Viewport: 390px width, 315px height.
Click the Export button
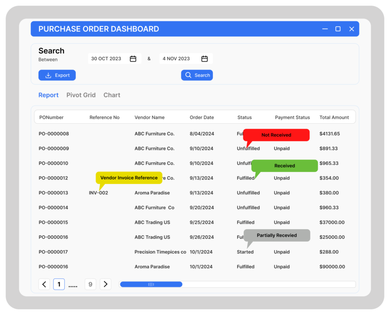tap(57, 75)
